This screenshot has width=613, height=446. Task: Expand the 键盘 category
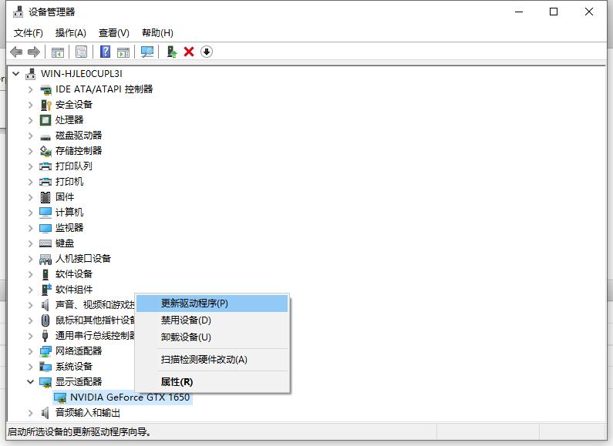pos(31,243)
